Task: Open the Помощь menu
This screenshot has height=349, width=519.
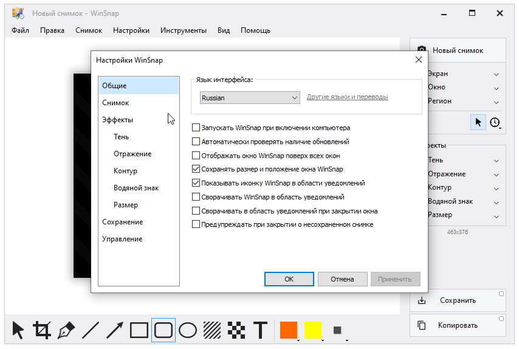Action: [255, 30]
